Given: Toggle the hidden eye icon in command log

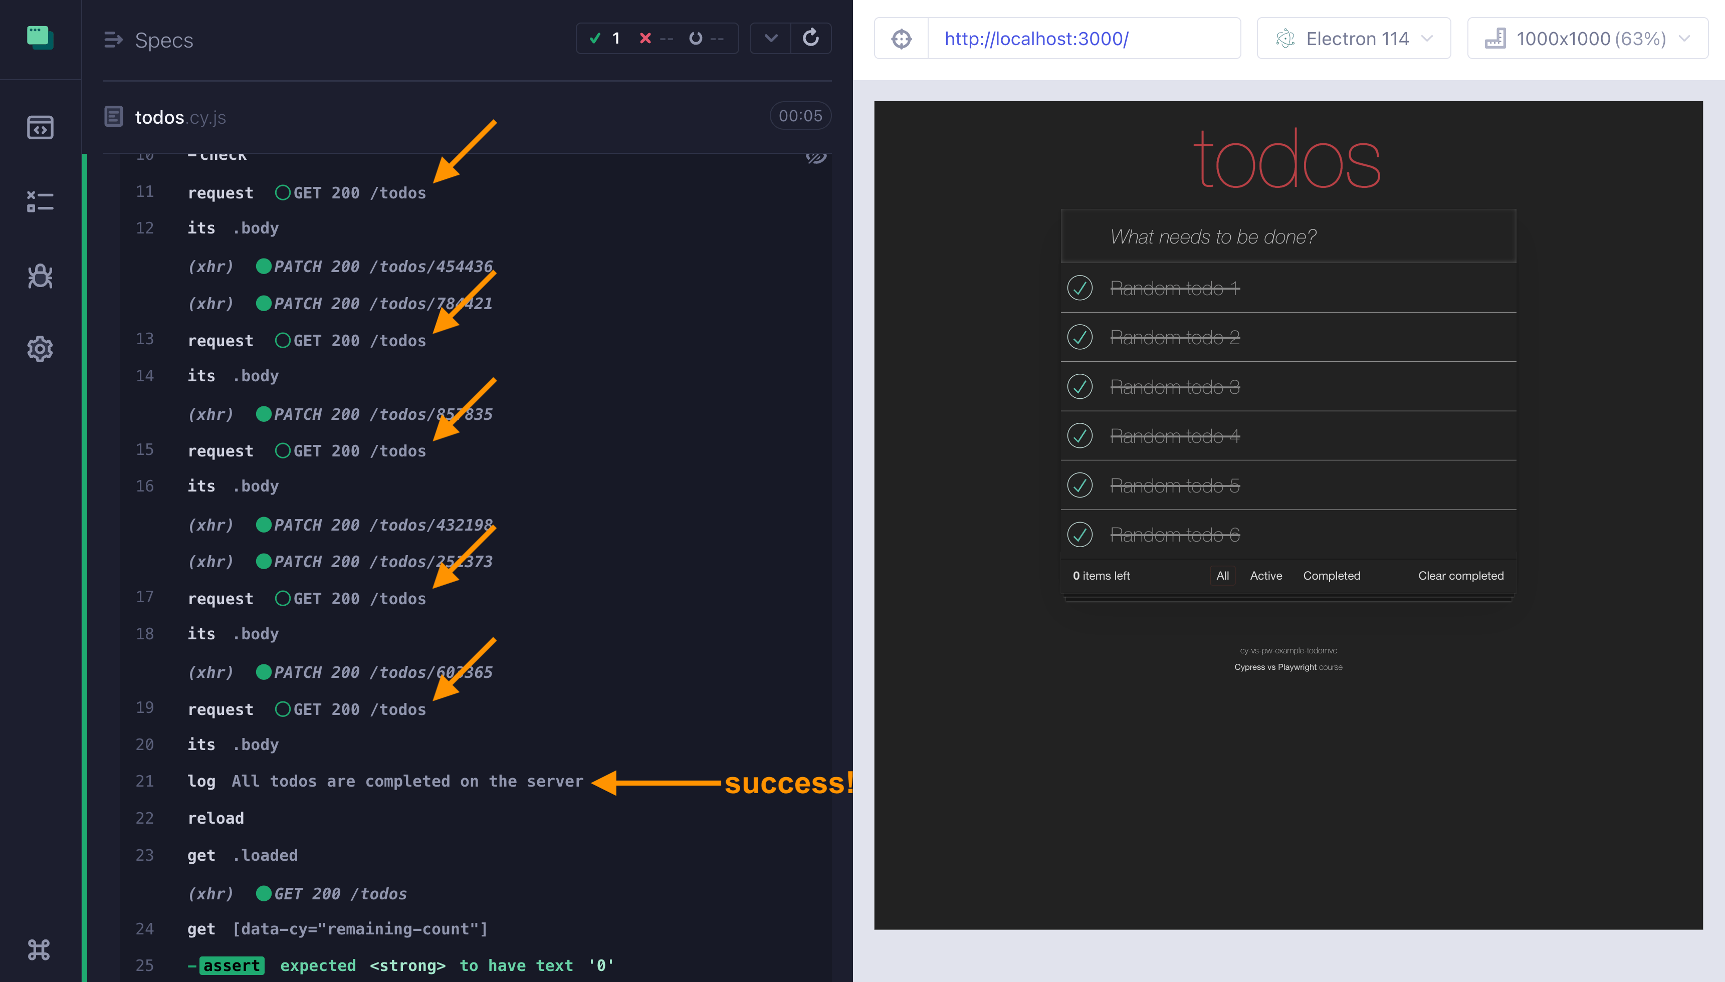Looking at the screenshot, I should (815, 157).
